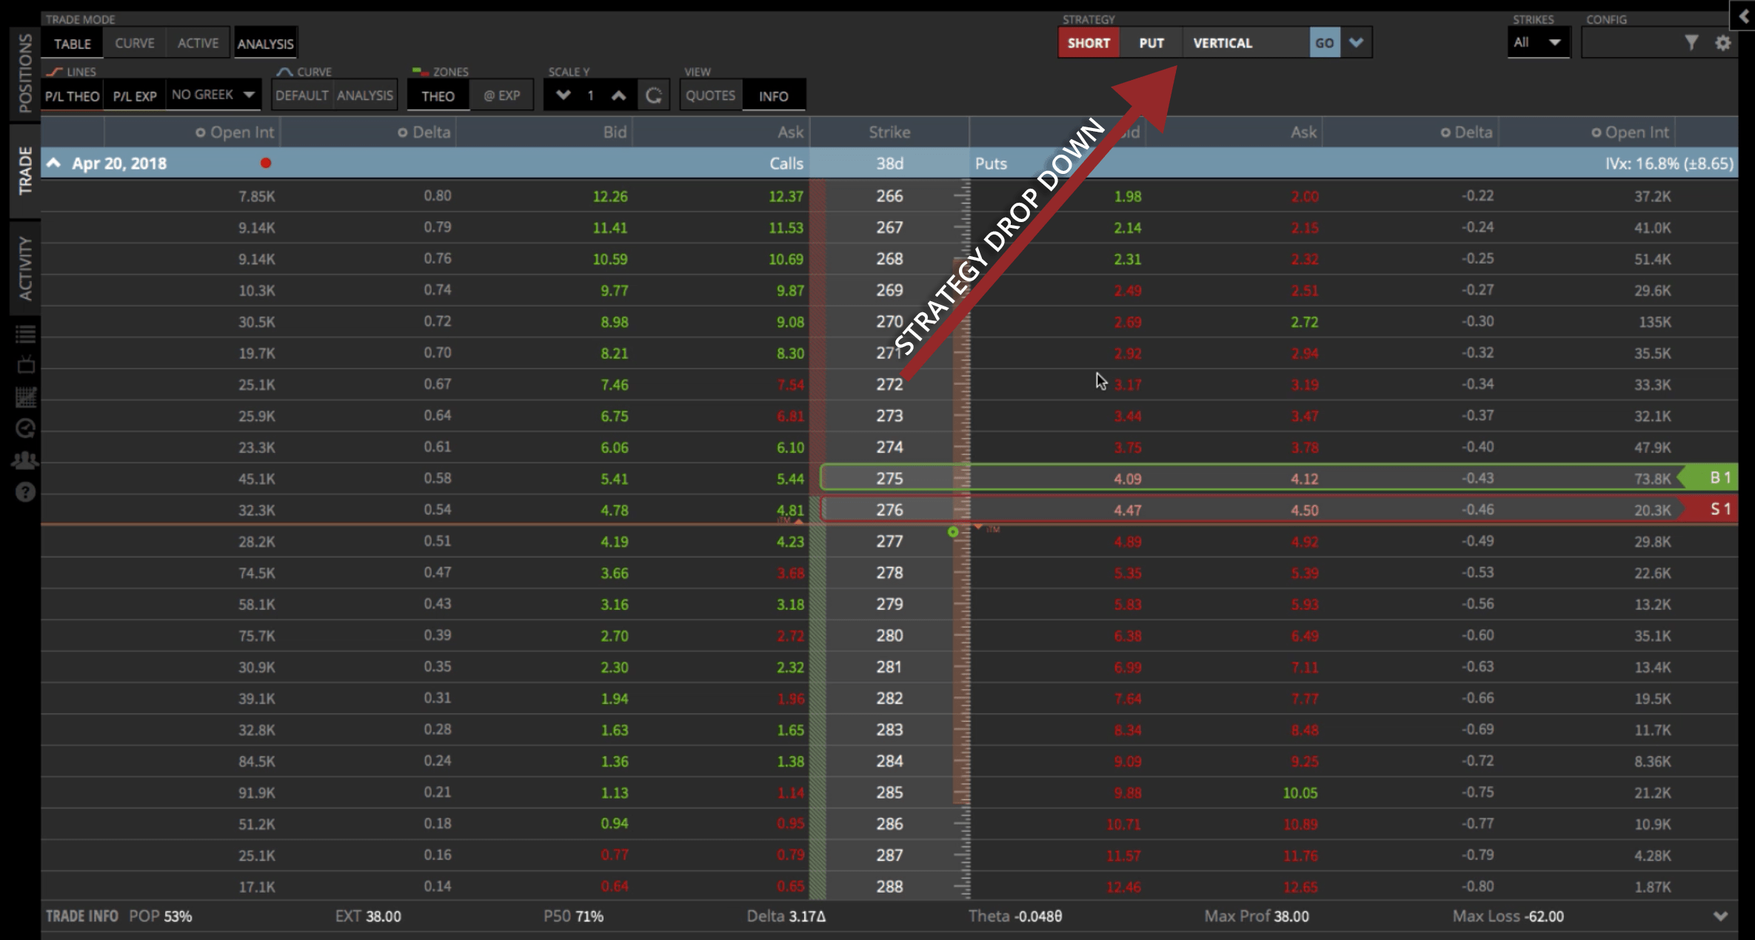Click the Config search input field
Image resolution: width=1755 pixels, height=940 pixels.
pos(1633,43)
